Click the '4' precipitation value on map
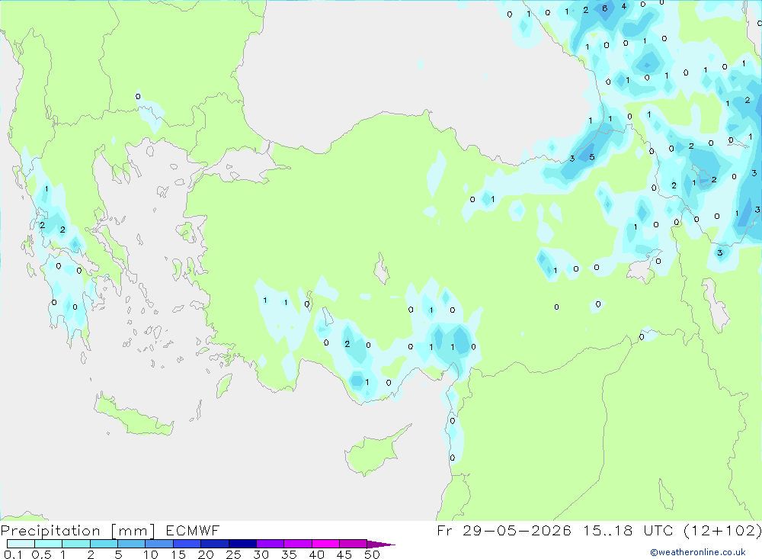The width and height of the screenshot is (762, 559). pos(624,6)
